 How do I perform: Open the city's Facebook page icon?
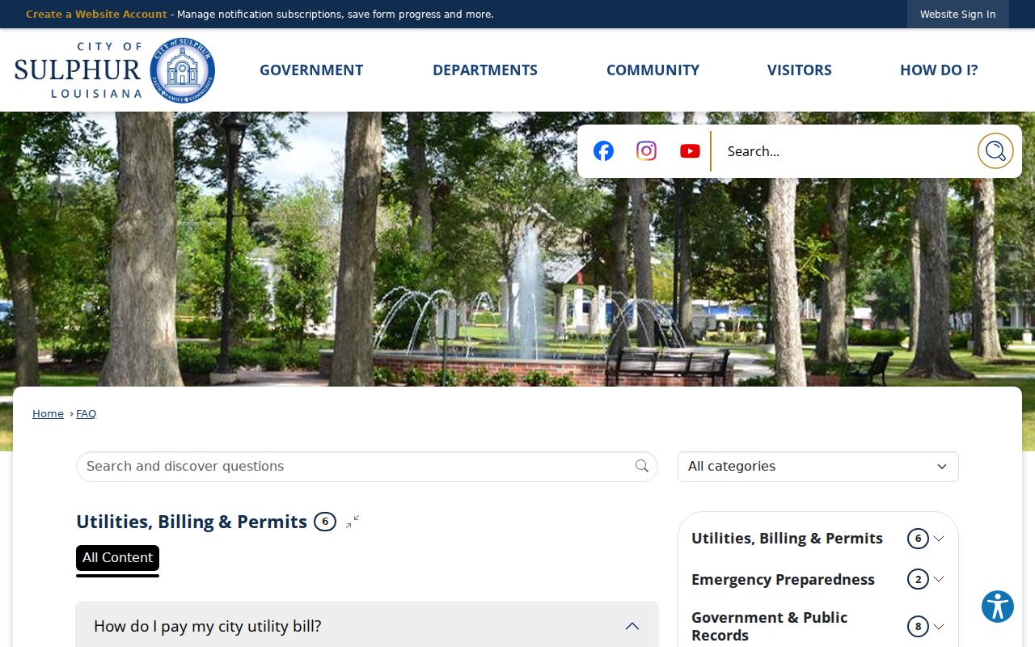pos(603,151)
